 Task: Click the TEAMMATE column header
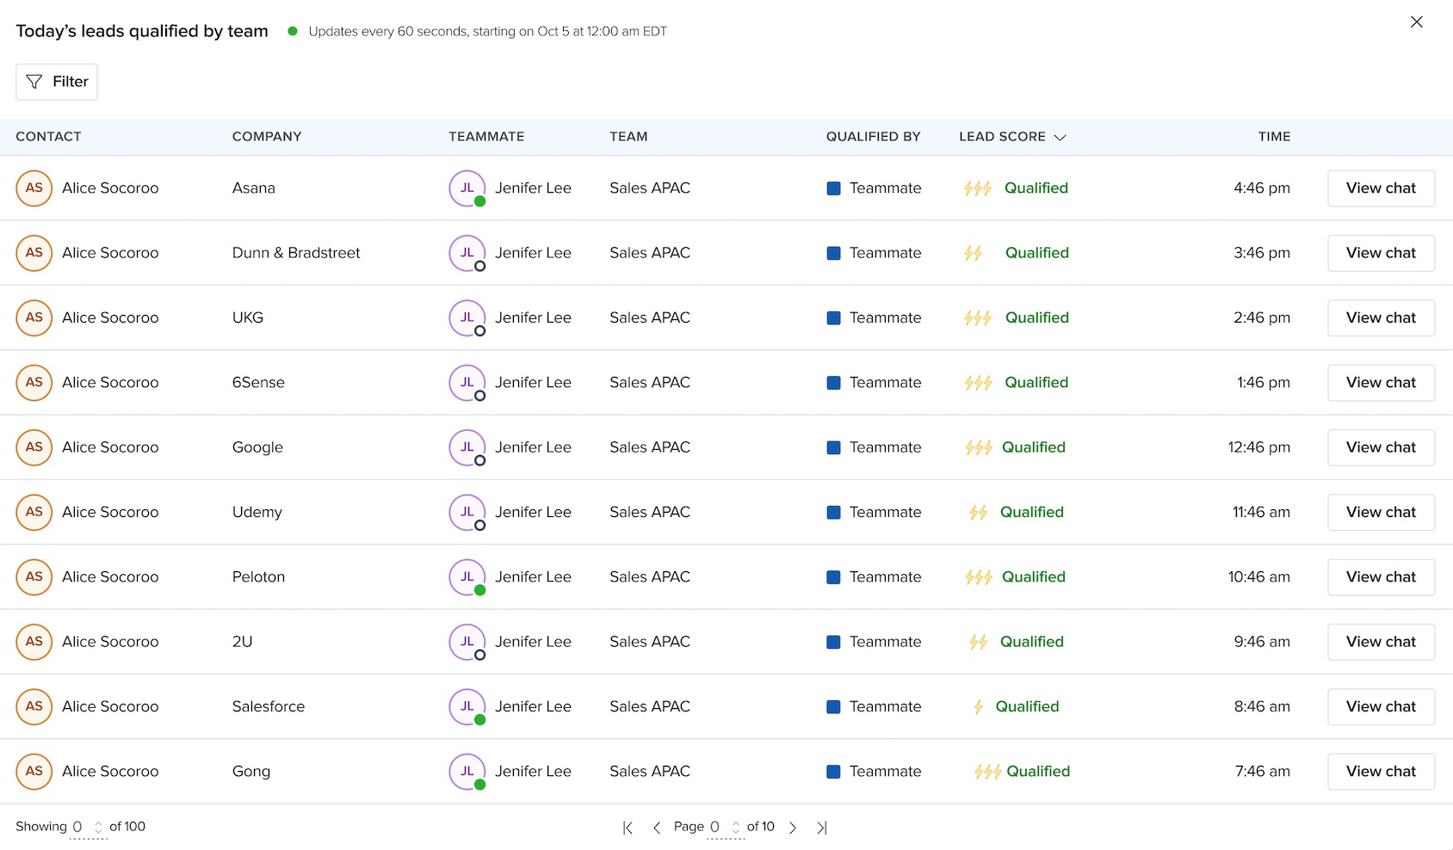486,137
